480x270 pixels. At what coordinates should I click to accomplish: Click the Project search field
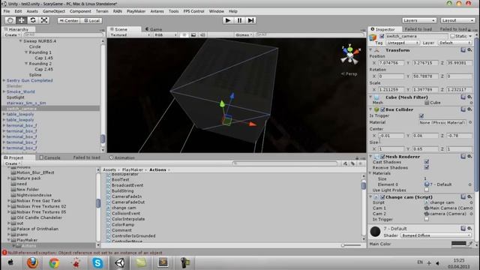point(285,163)
